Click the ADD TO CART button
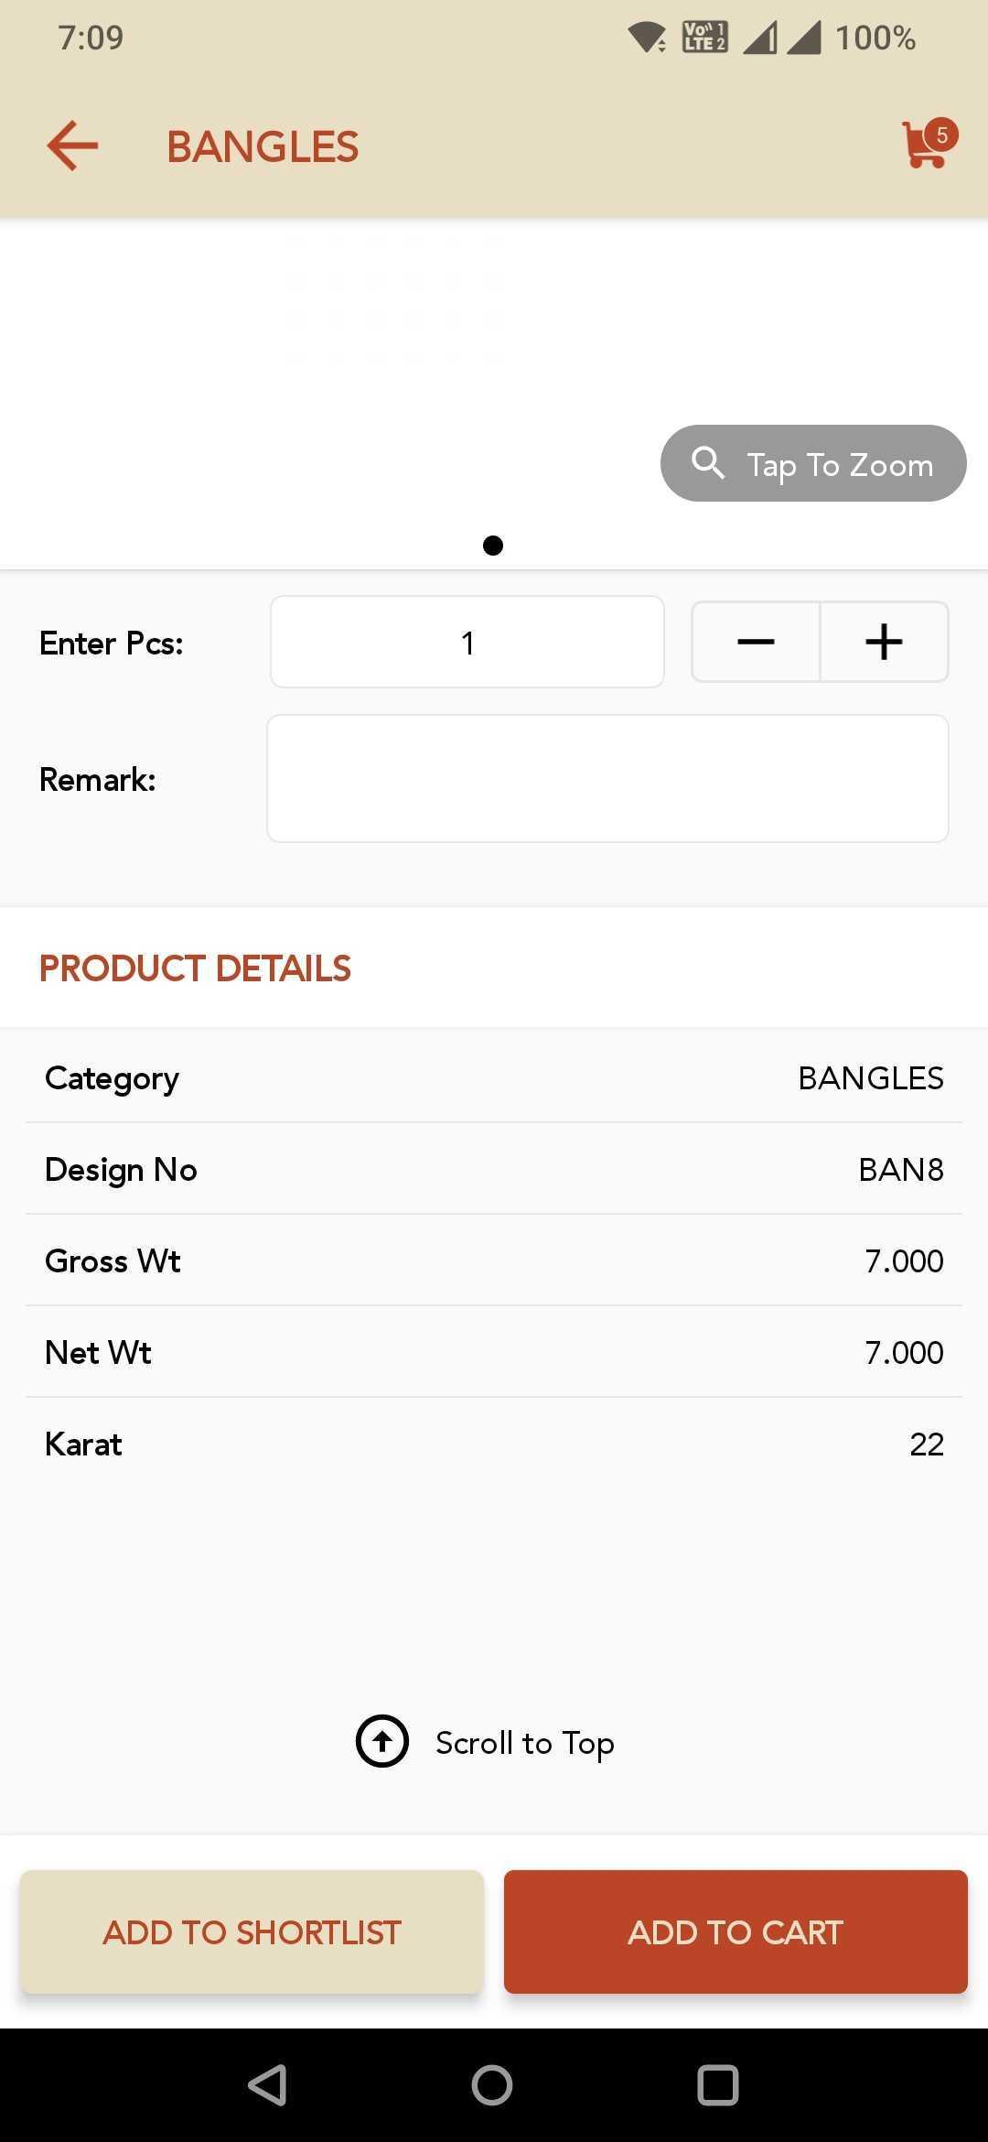988x2142 pixels. (736, 1931)
